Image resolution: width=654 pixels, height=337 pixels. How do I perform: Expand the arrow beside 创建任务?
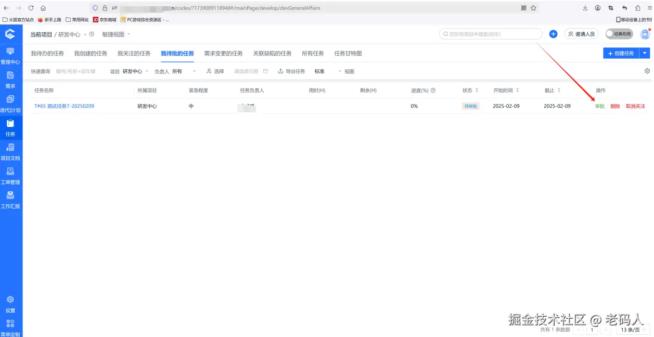[x=645, y=53]
